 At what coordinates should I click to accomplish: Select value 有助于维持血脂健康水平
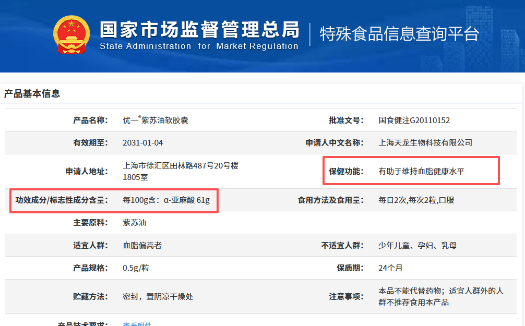(x=422, y=172)
